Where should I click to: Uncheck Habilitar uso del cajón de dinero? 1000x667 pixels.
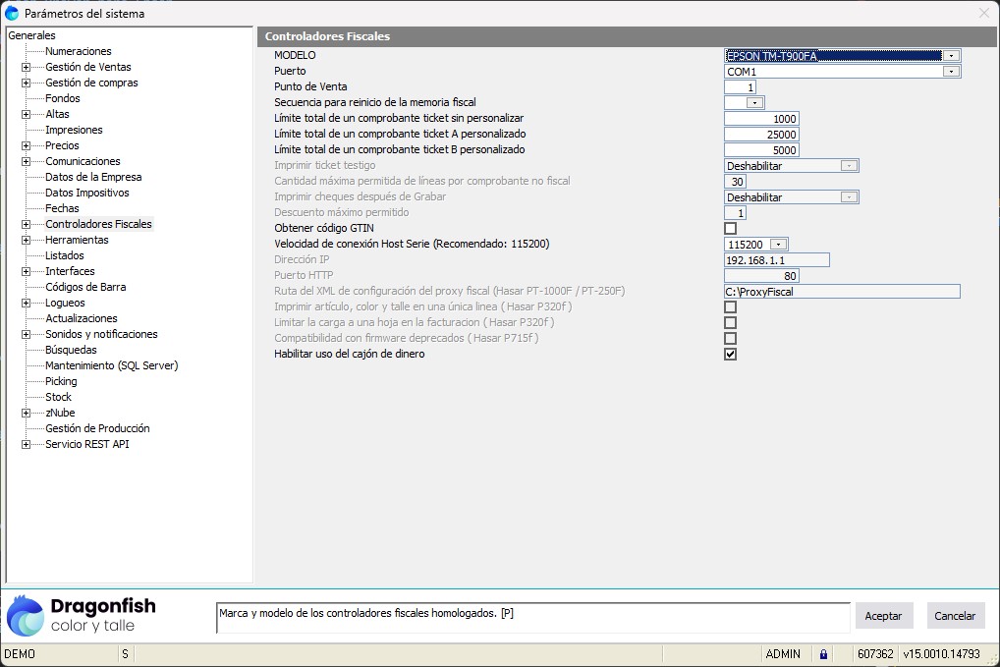[x=730, y=355]
